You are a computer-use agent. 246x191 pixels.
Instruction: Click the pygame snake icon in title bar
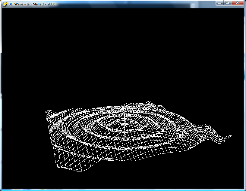(5, 4)
